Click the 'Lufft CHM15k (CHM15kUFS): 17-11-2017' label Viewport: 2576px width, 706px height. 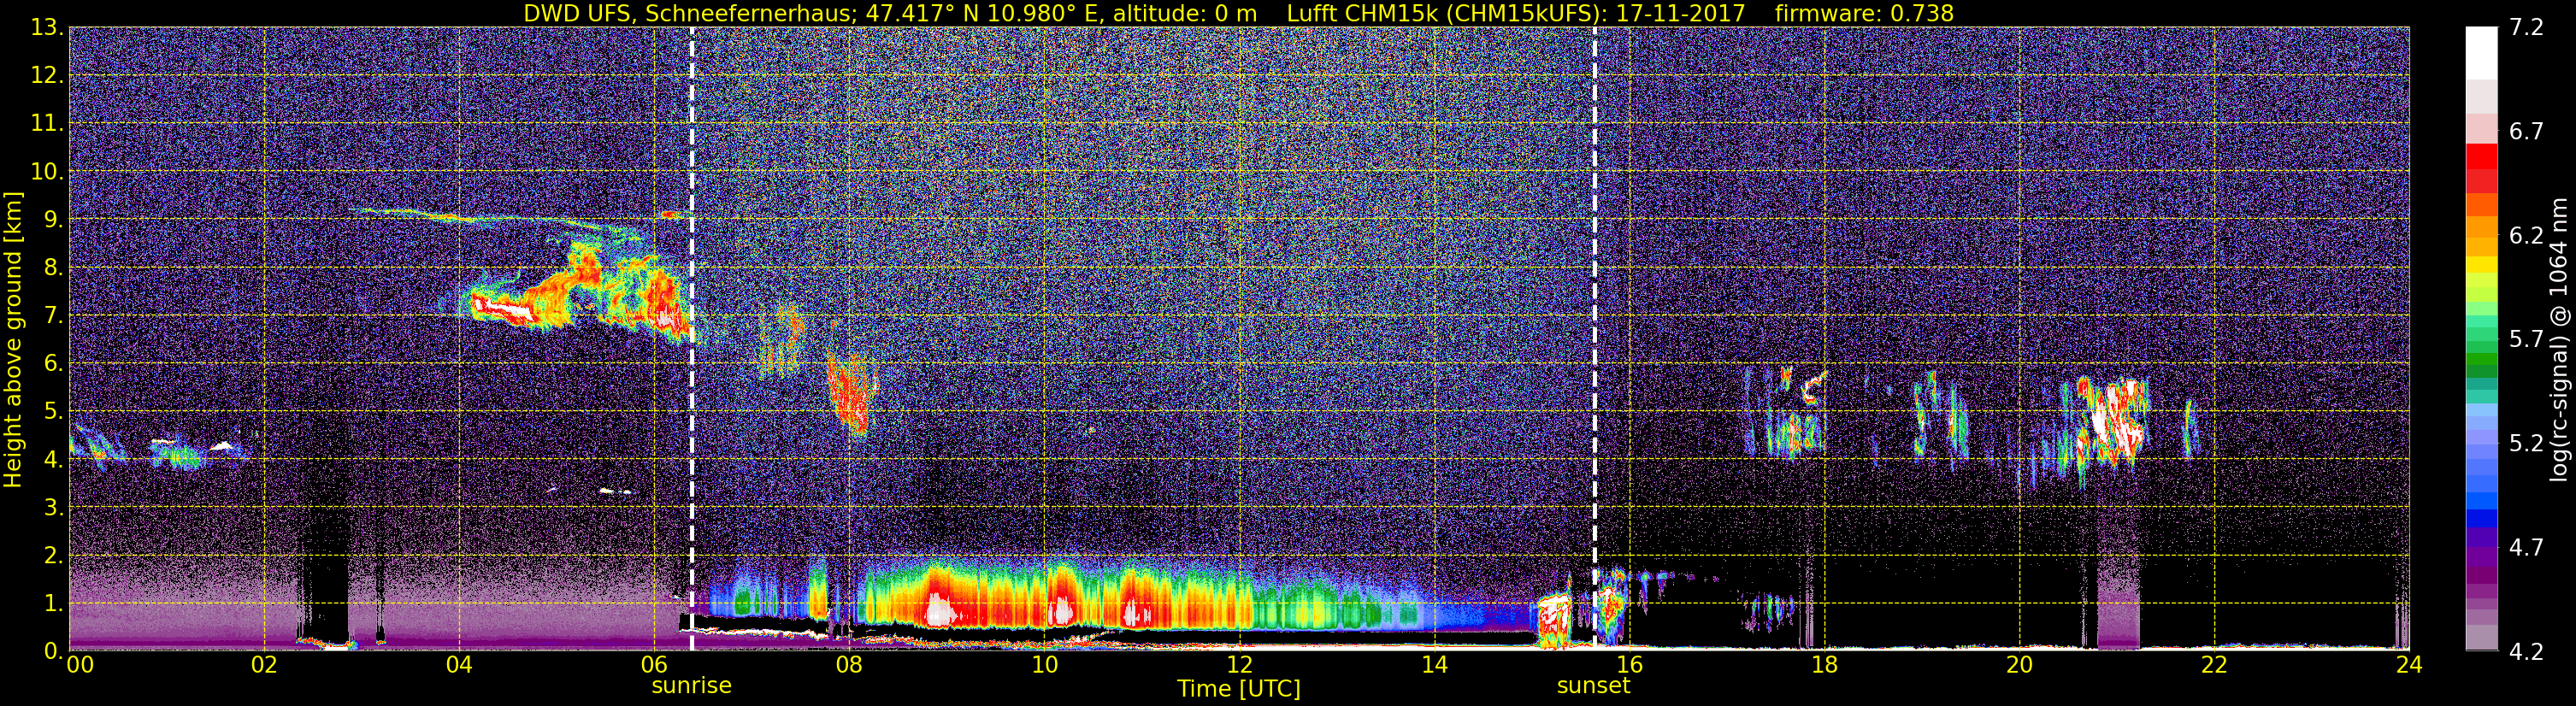point(1516,13)
